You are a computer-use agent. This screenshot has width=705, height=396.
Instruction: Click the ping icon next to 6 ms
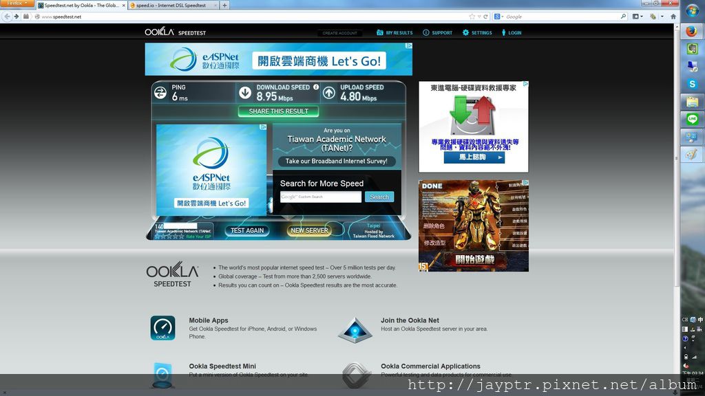coord(160,93)
